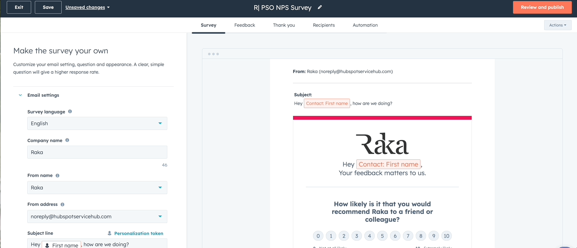This screenshot has height=248, width=577.
Task: Click Review and publish button
Action: pos(542,7)
